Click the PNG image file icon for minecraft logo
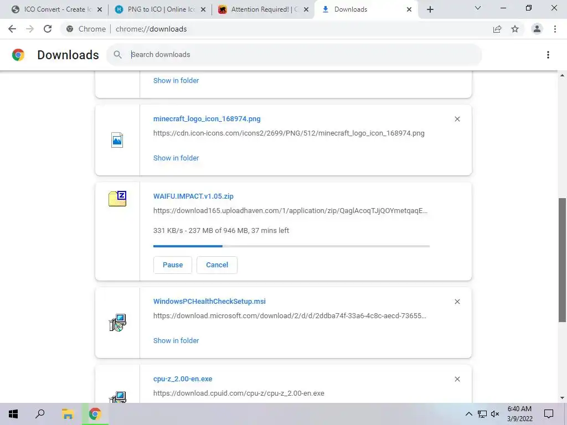This screenshot has width=567, height=425. [x=117, y=140]
